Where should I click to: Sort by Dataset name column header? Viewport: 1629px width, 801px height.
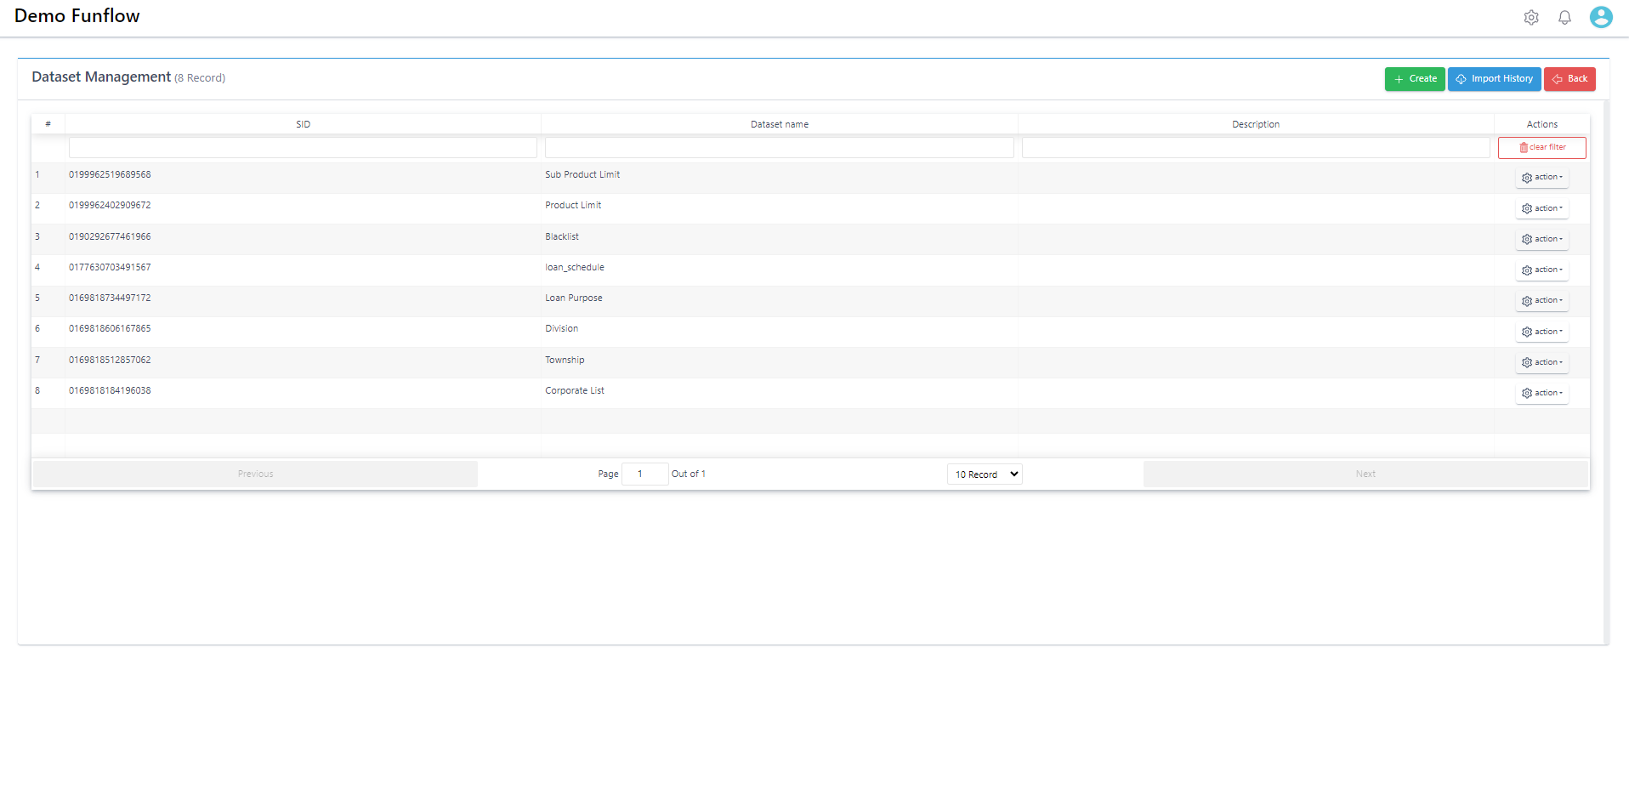(779, 125)
